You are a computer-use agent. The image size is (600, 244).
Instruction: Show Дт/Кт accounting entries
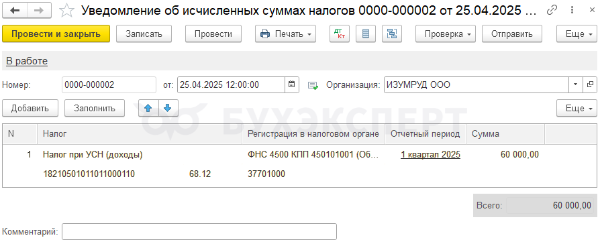tap(340, 34)
